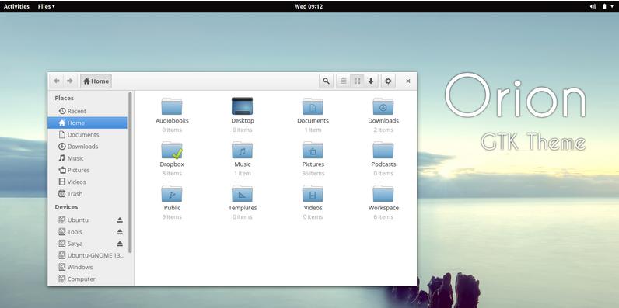619x308 pixels.
Task: Select the Desktop folder icon
Action: [x=242, y=106]
